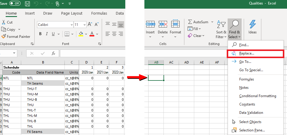287x135 pixels.
Task: Toggle Bold formatting
Action: pos(41,34)
